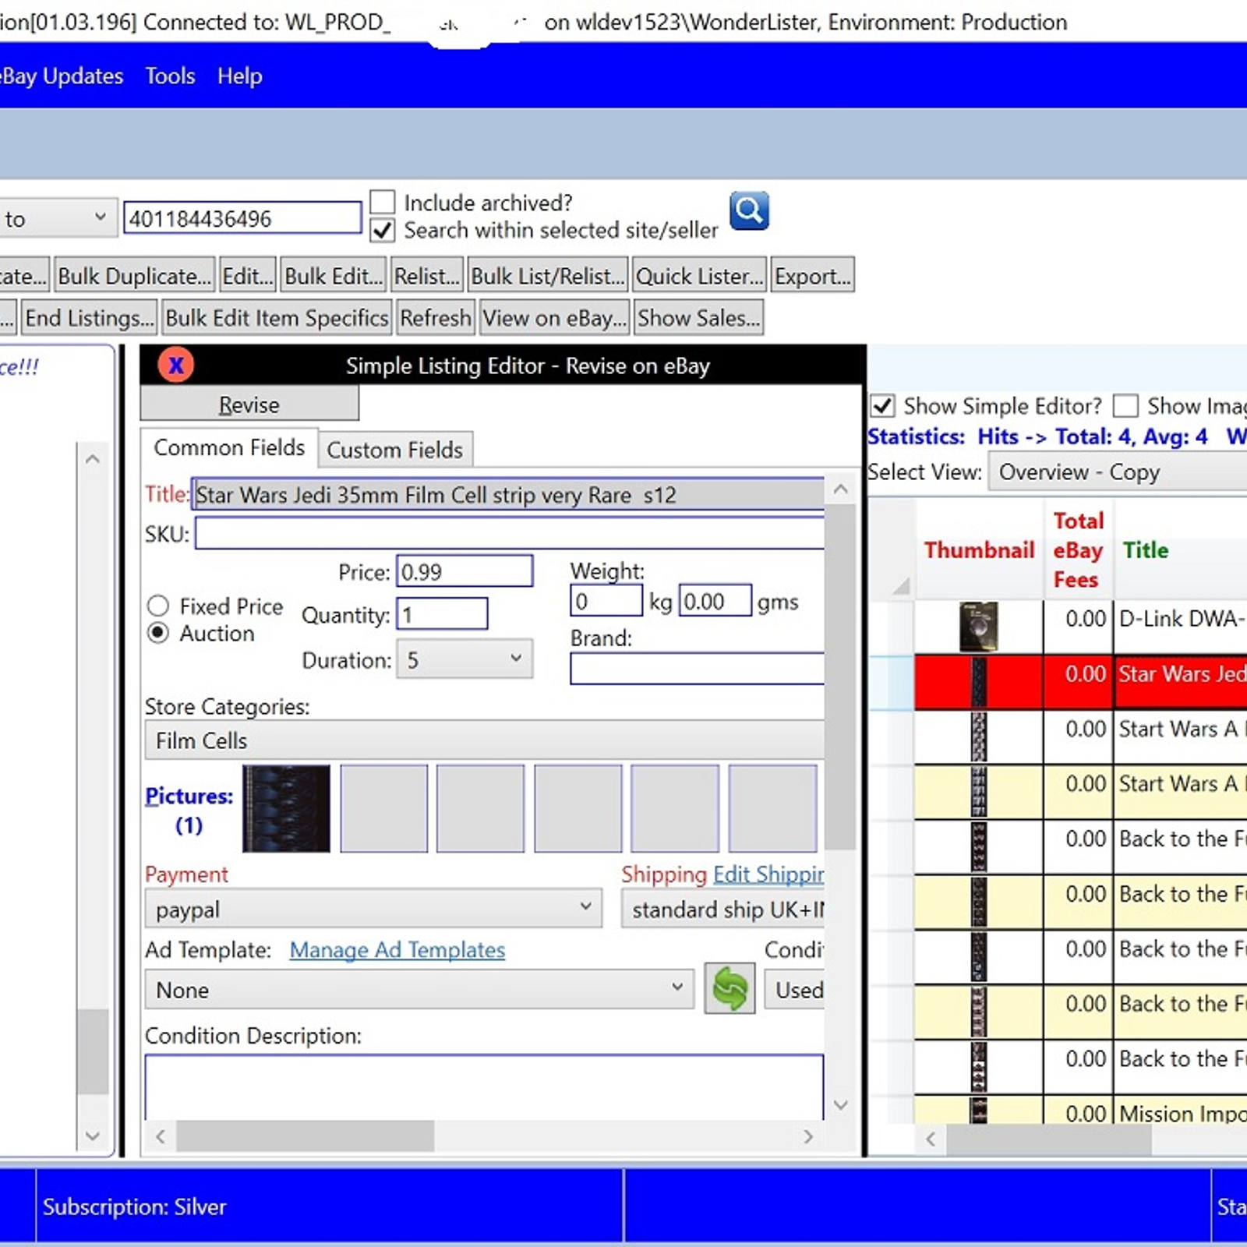Click the item ID search field

pos(242,218)
